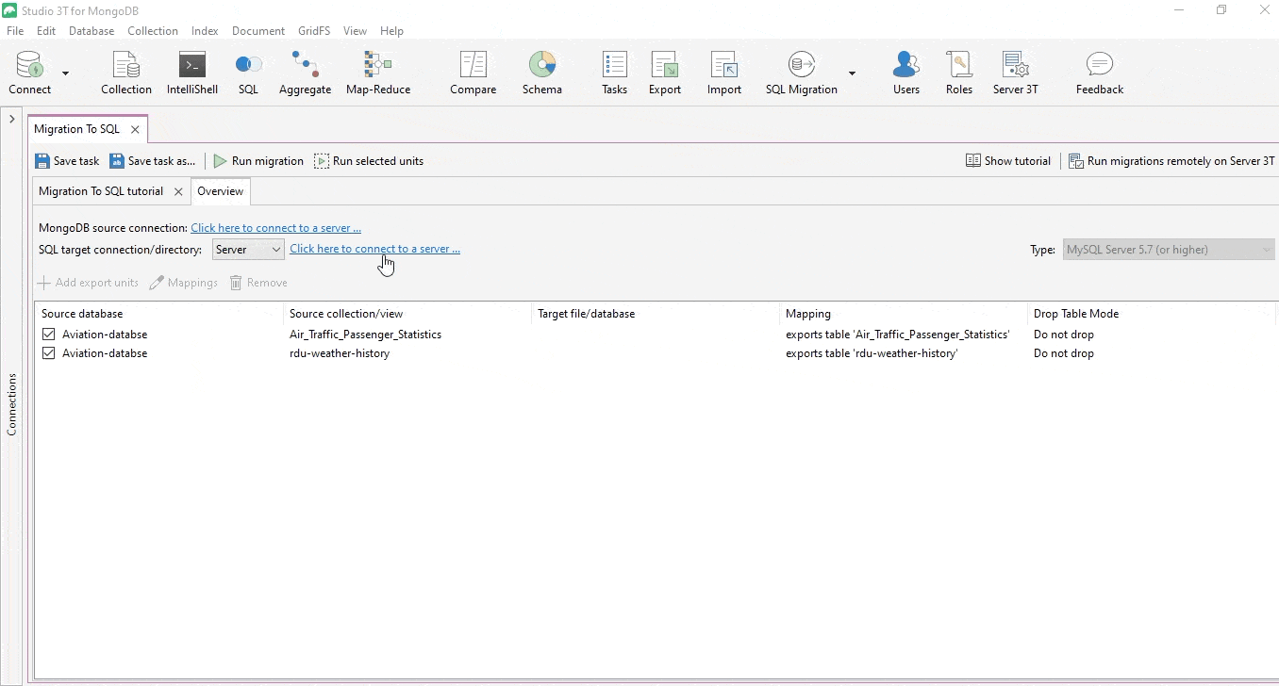Open the Server 3T icon

1015,73
